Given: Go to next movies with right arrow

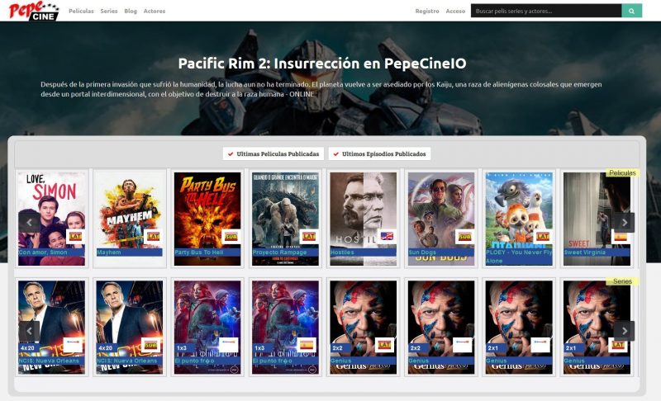Looking at the screenshot, I should coord(625,223).
